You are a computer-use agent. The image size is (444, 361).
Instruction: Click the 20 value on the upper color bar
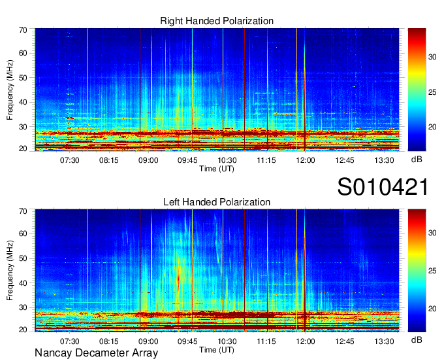(432, 127)
